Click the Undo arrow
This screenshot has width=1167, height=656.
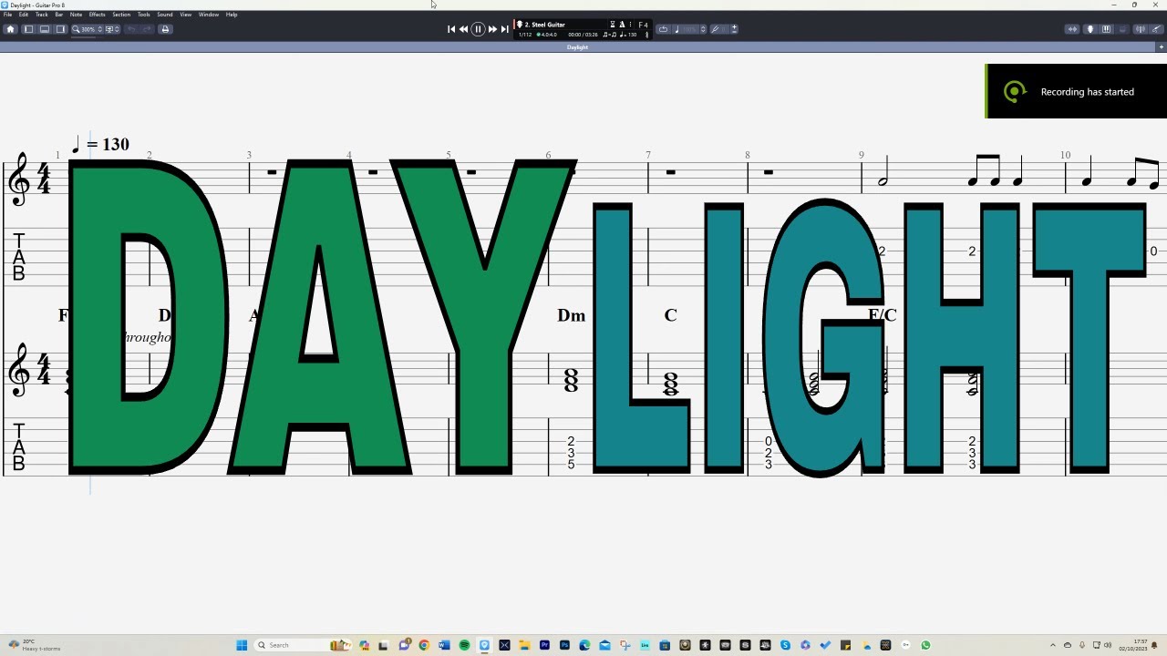[x=131, y=29]
